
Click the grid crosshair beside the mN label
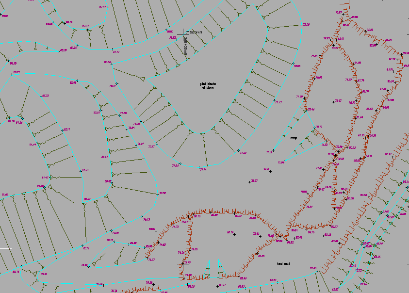click(183, 34)
